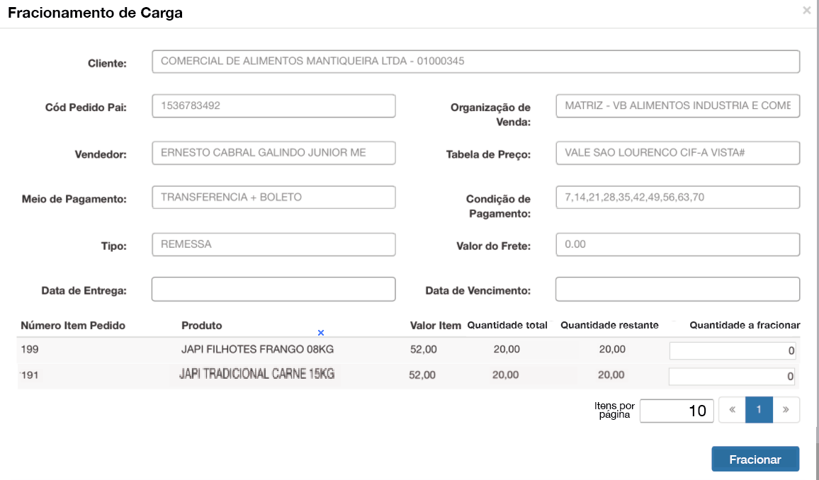Click the Número Item Pedido column header
This screenshot has width=819, height=480.
[73, 326]
